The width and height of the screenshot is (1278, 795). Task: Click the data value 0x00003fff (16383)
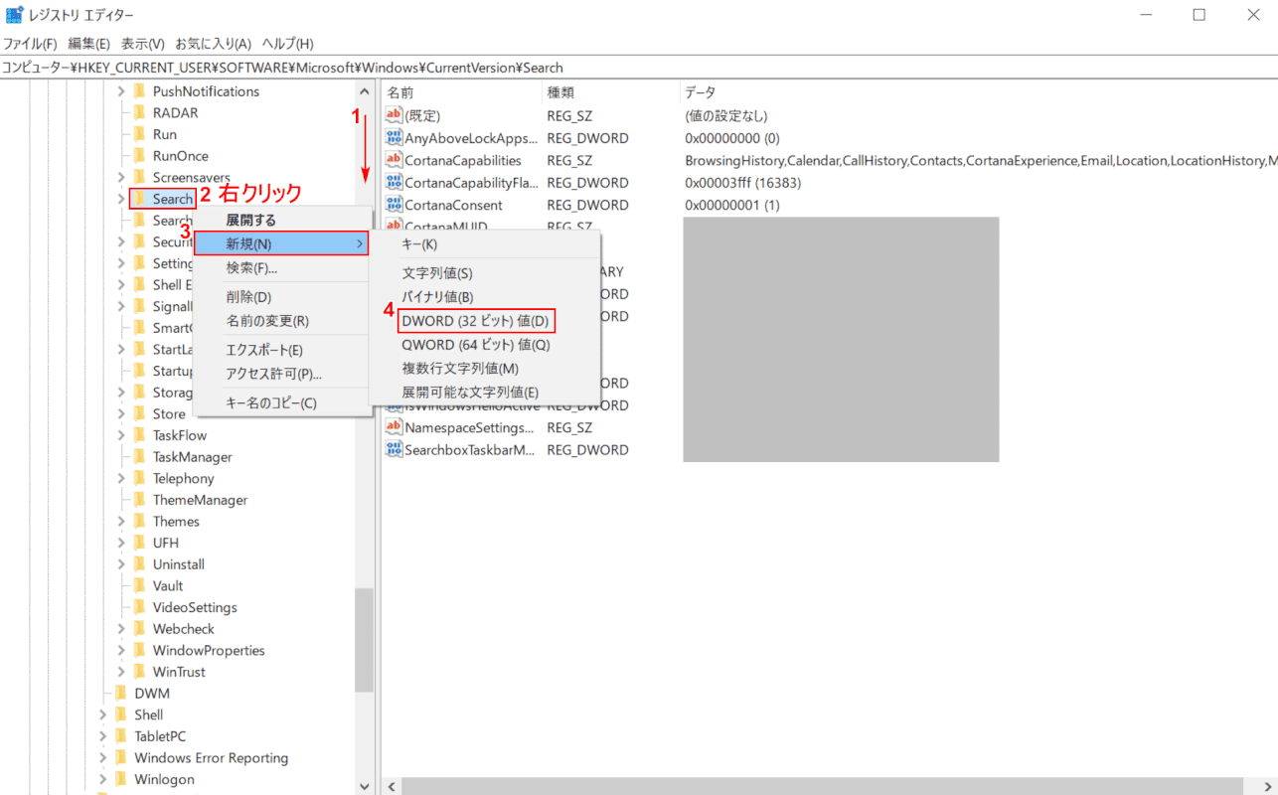pos(742,183)
